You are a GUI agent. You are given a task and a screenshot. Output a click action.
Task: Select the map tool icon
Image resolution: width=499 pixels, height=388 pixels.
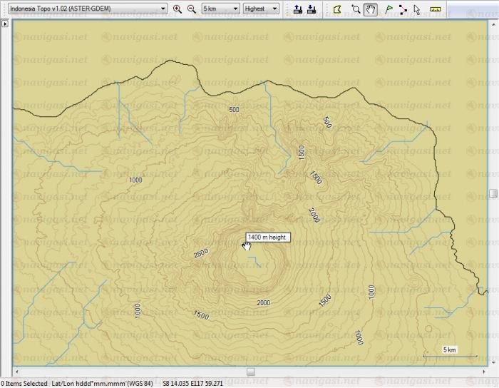coord(337,9)
